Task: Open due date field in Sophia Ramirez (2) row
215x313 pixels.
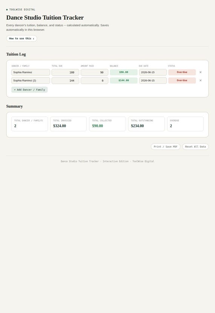Action: click(153, 80)
